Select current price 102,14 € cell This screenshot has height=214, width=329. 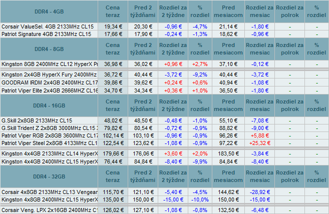(113, 135)
